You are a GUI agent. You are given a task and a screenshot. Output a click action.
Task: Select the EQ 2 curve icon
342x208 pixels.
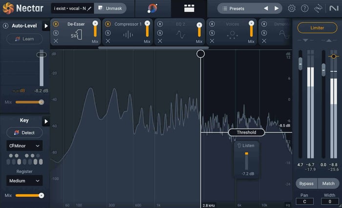pos(181,35)
